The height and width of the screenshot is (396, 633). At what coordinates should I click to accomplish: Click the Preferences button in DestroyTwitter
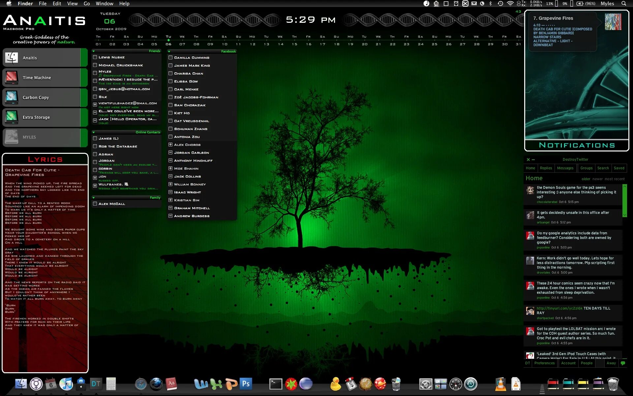(544, 363)
